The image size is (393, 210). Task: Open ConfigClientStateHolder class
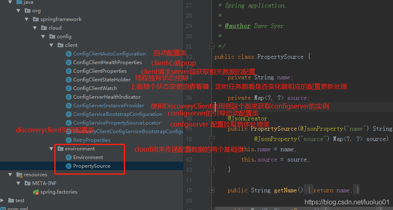(x=102, y=80)
